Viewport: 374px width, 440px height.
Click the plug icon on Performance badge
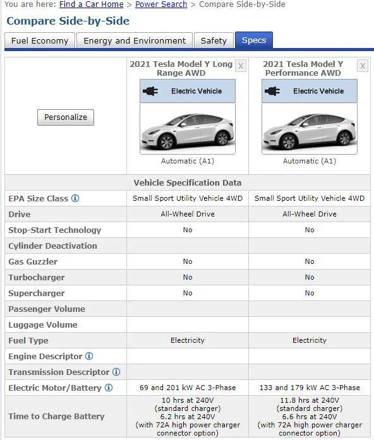272,91
